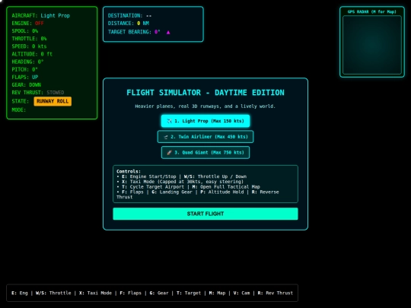Click the bottom bar hint 'V: Cam'
Viewport: 411px width, 308px height.
point(241,293)
